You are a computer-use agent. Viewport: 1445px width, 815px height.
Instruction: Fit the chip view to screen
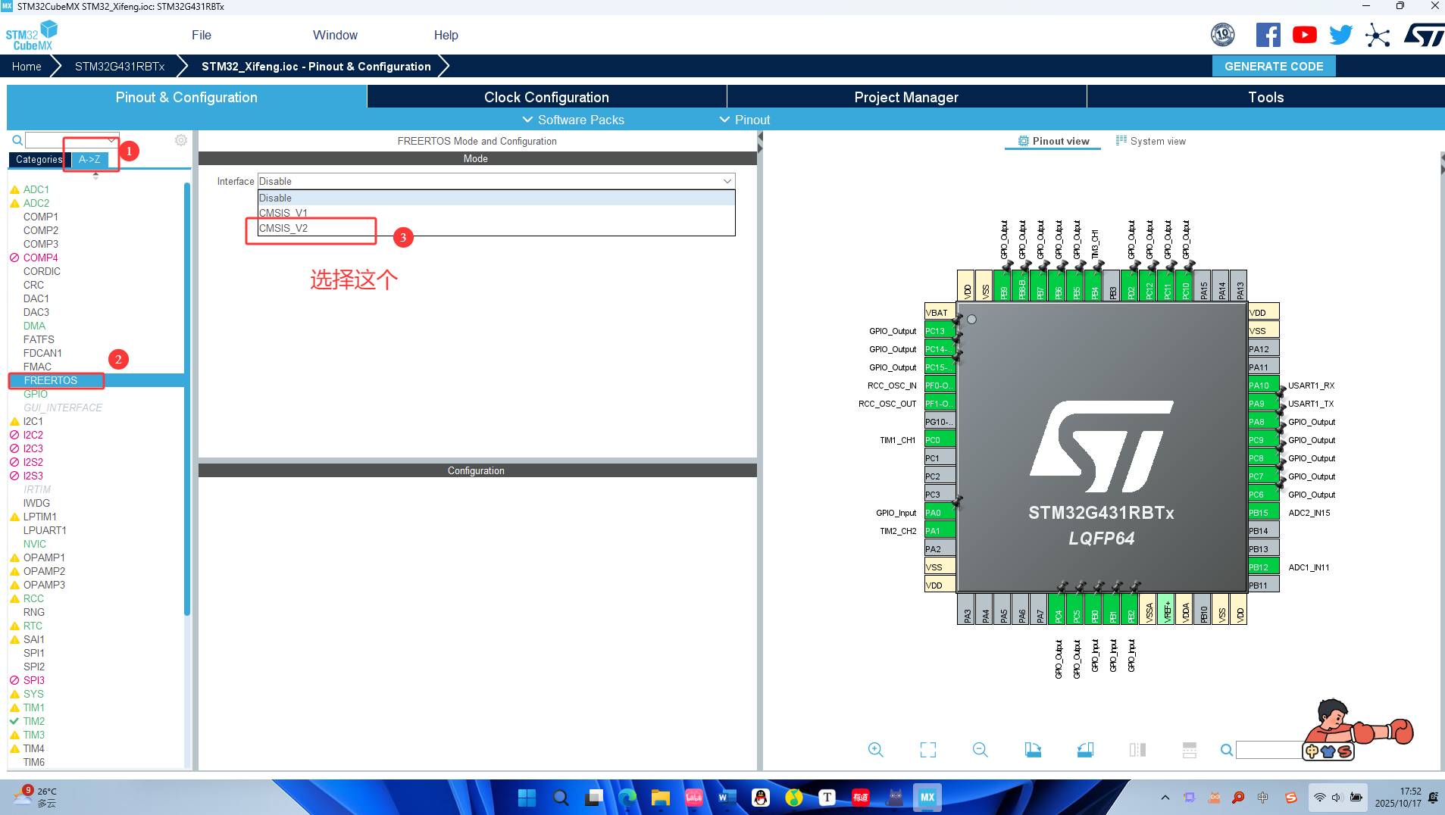tap(928, 750)
